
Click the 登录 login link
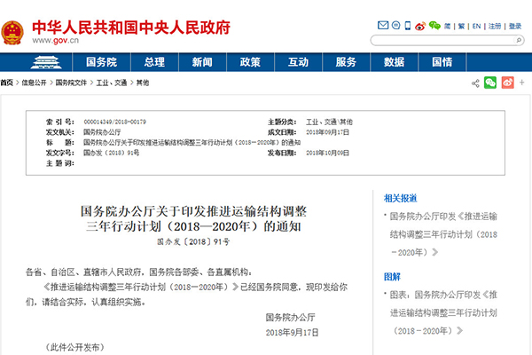pyautogui.click(x=514, y=26)
